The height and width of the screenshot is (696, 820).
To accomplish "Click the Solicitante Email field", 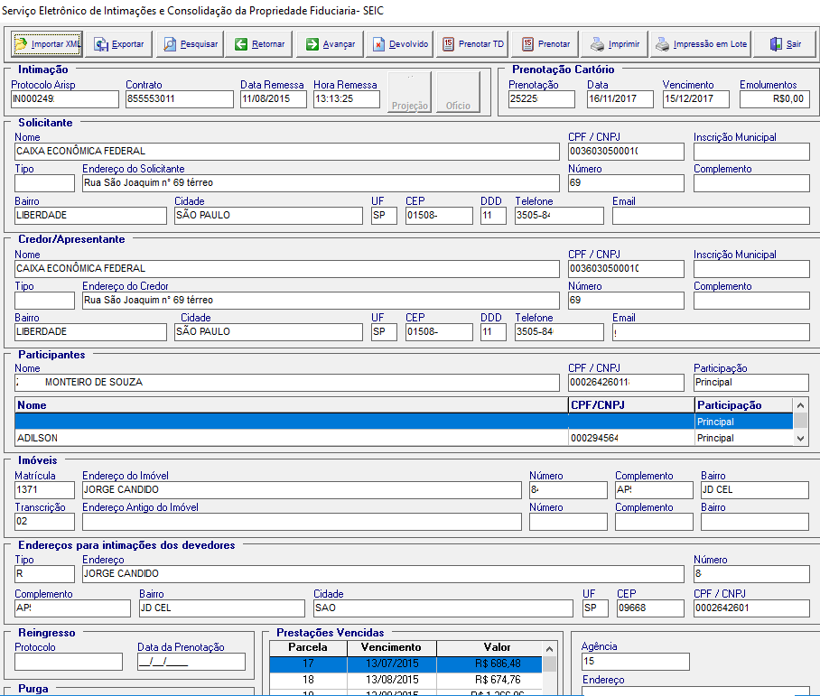I will (712, 216).
